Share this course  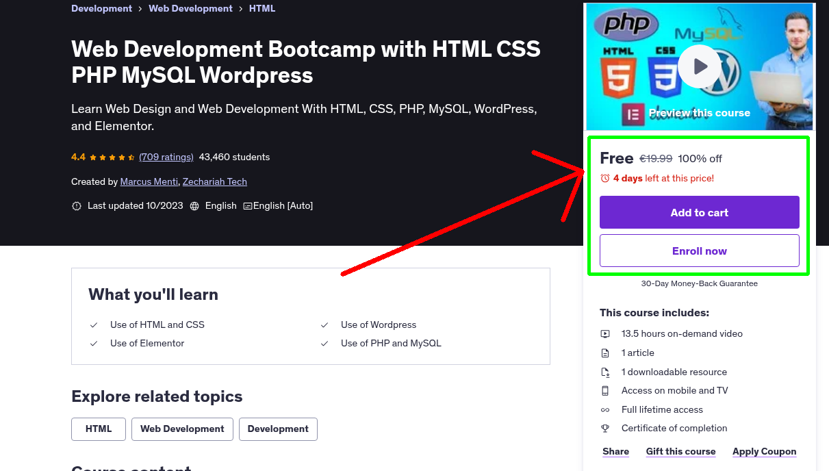tap(616, 452)
